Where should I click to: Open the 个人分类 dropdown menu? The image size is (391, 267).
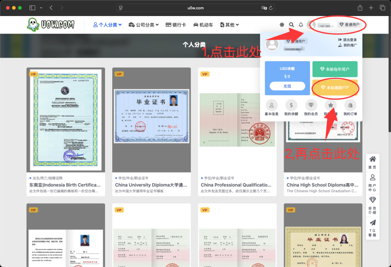pos(107,25)
